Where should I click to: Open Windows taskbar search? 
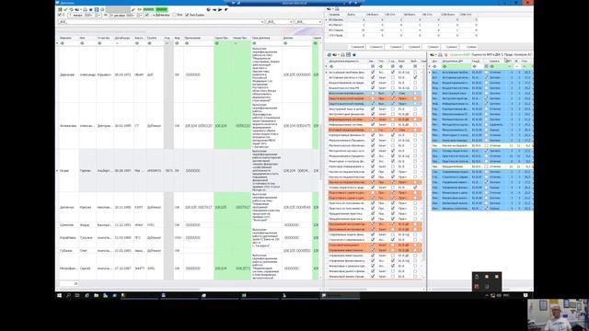(68, 296)
